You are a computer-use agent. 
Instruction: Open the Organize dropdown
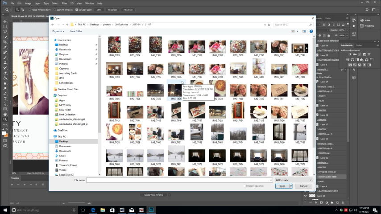(x=58, y=31)
